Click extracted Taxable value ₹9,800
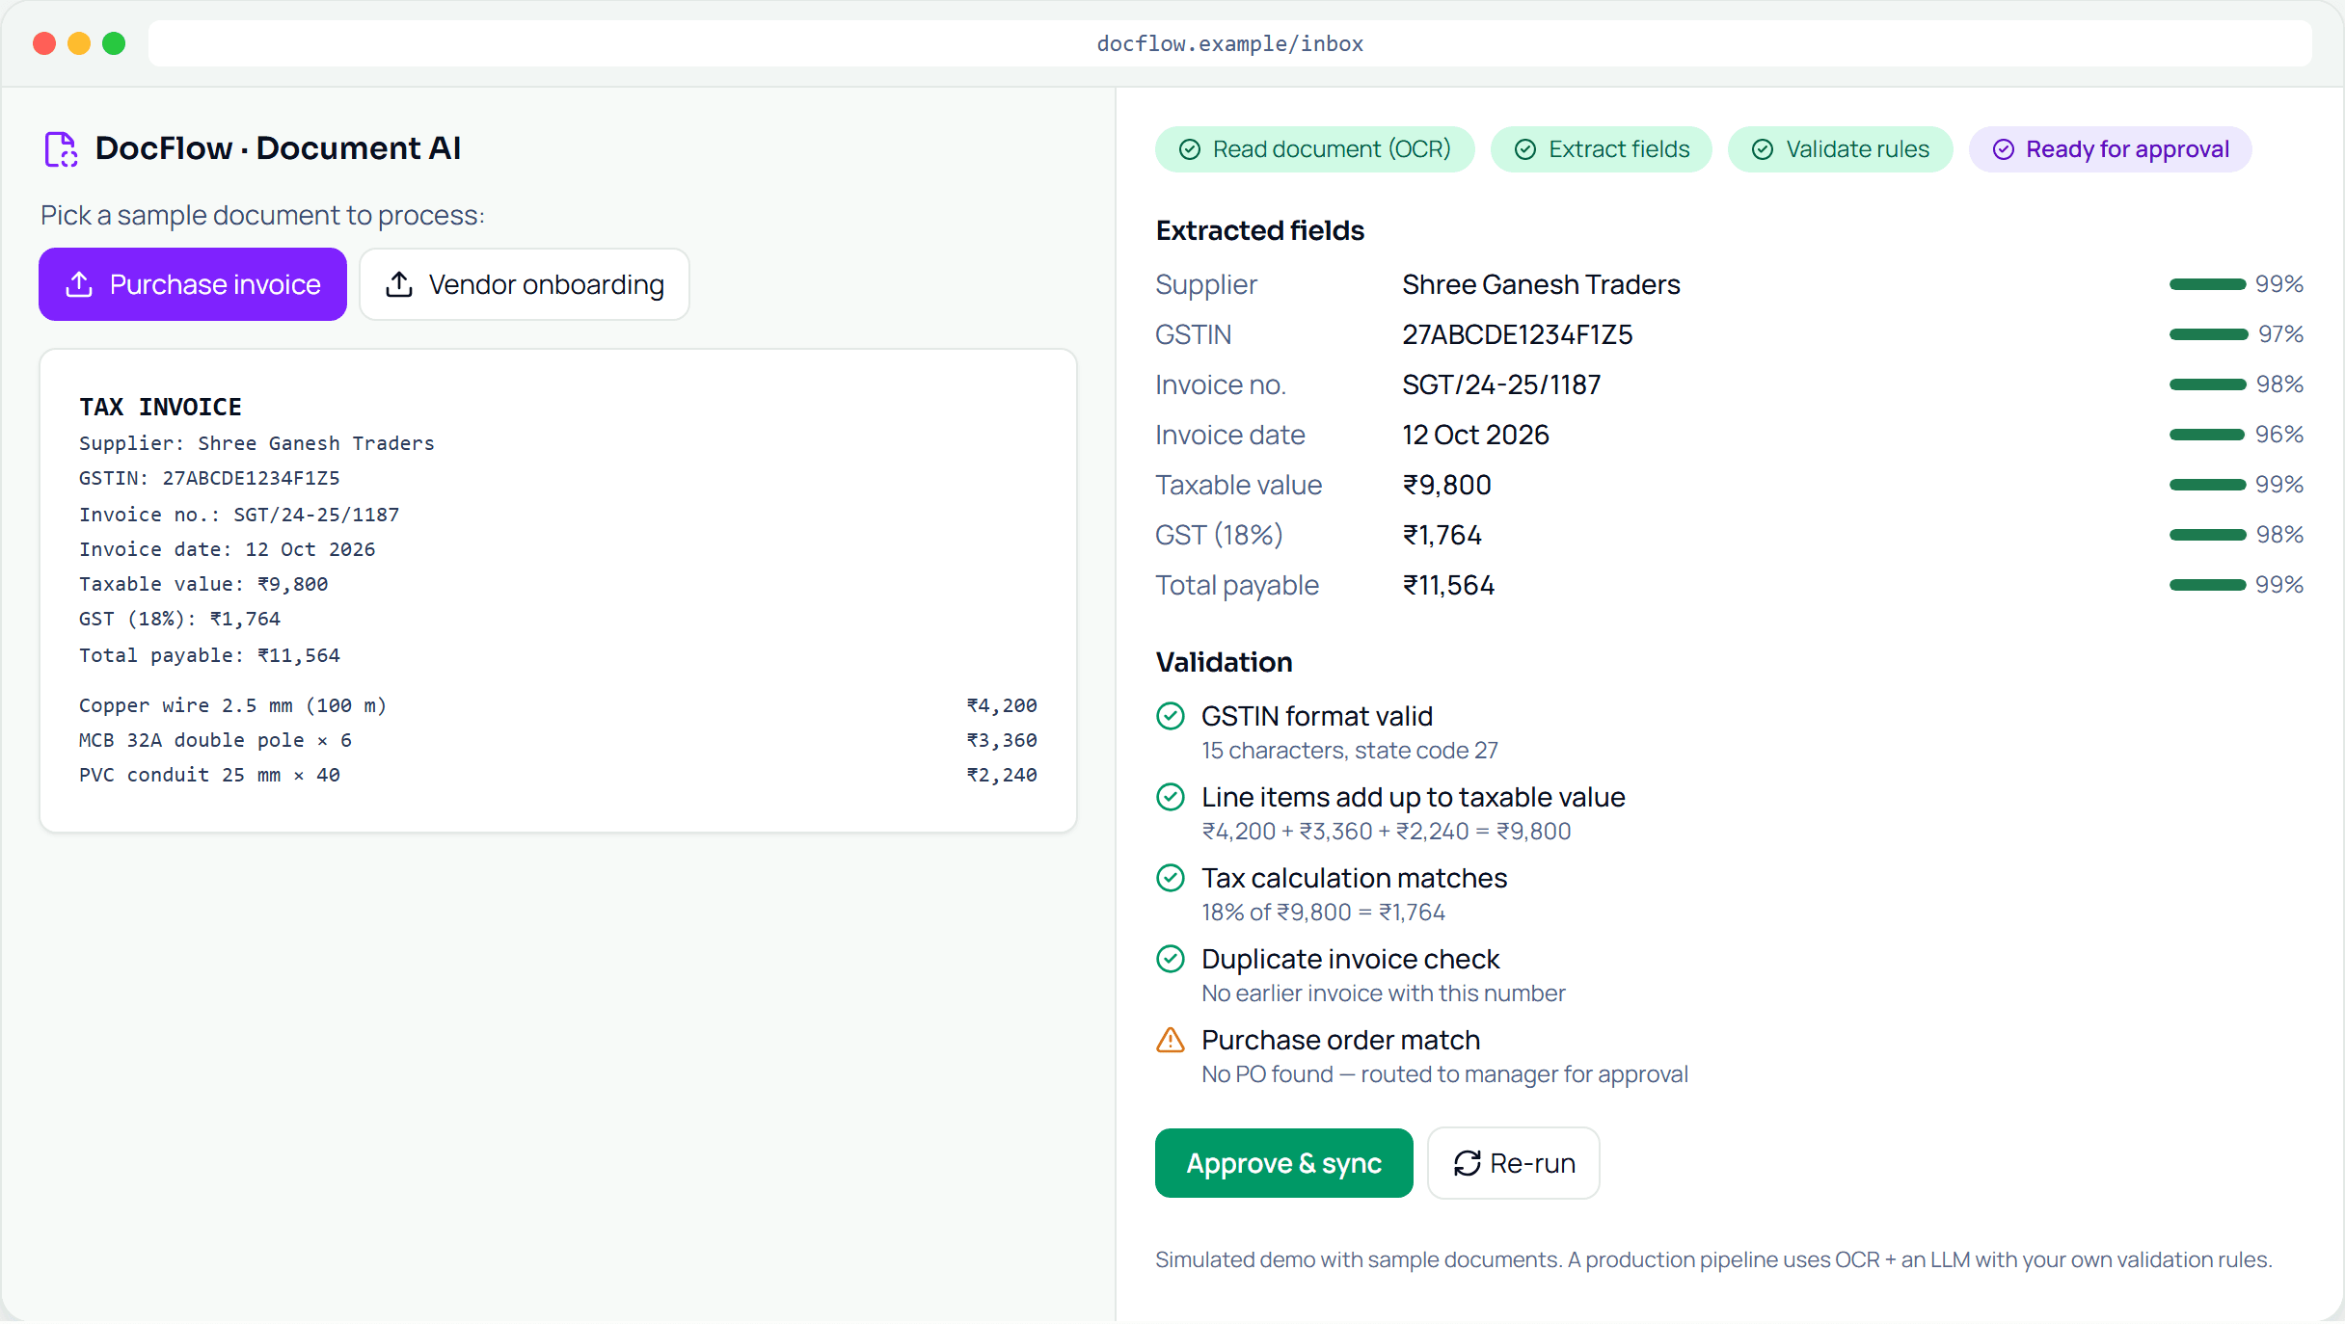 pyautogui.click(x=1446, y=485)
